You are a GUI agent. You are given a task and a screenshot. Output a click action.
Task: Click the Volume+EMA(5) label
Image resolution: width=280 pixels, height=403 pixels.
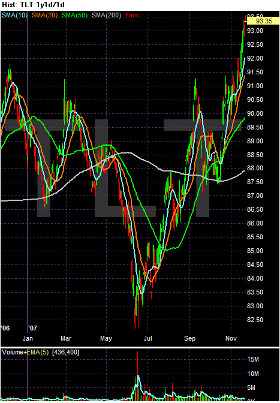[x=25, y=352]
